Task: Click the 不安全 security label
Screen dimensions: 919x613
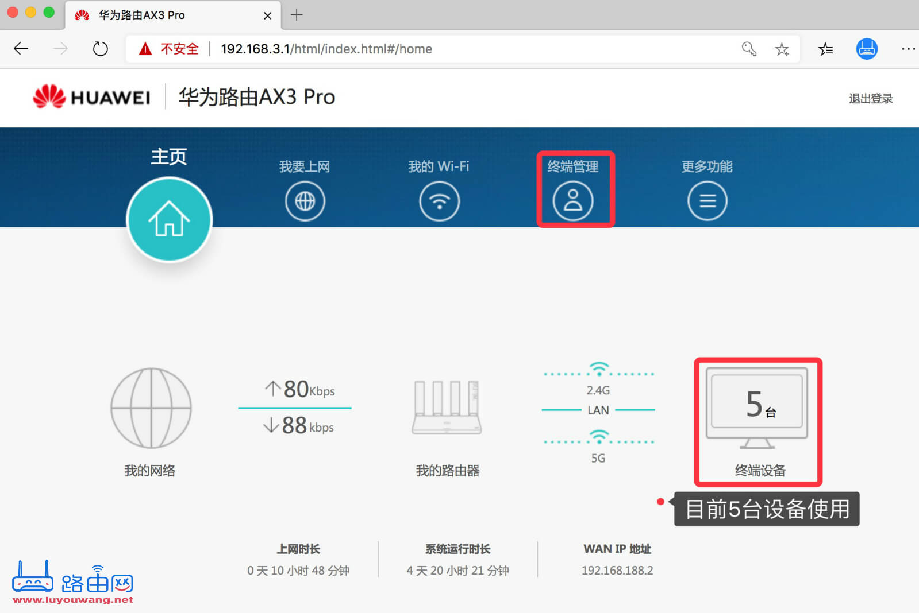Action: pos(179,49)
